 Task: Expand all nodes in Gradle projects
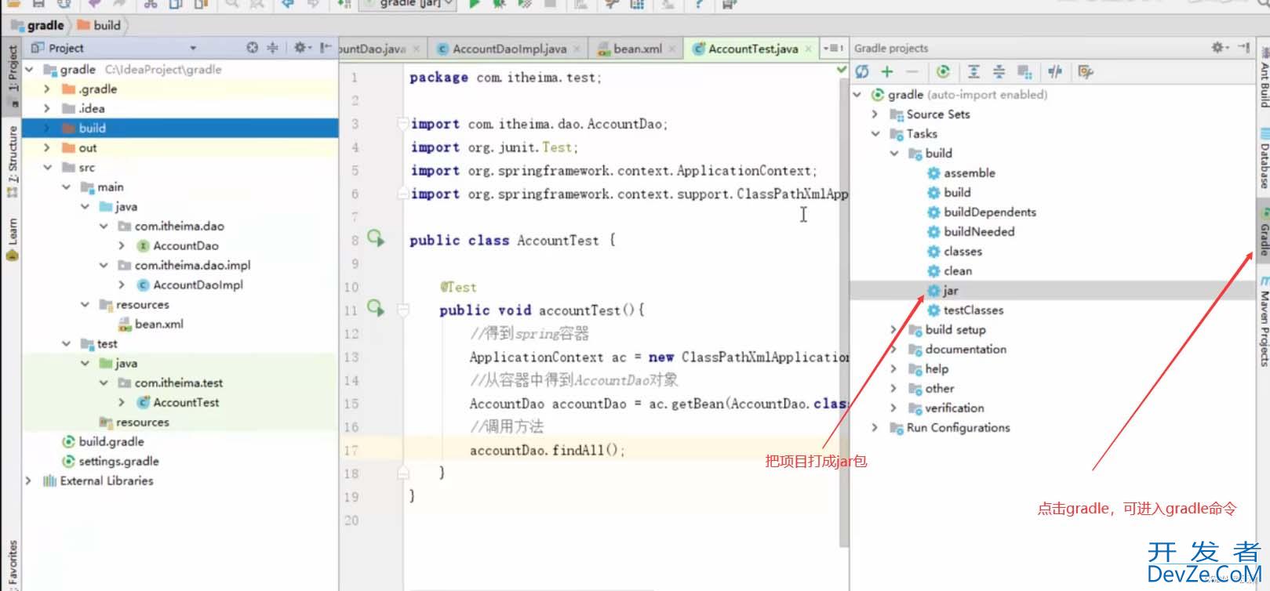(973, 71)
